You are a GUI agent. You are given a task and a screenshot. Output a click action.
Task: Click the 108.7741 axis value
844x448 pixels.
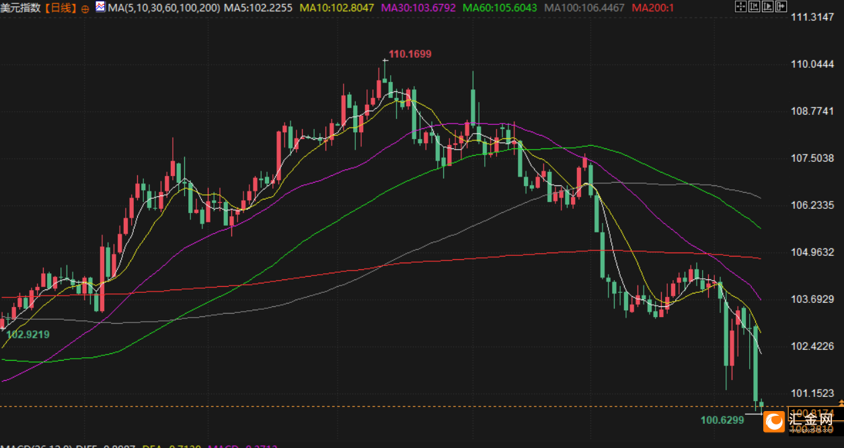point(814,111)
